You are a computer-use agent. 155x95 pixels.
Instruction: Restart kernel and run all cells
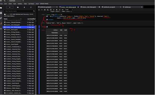click(63, 10)
